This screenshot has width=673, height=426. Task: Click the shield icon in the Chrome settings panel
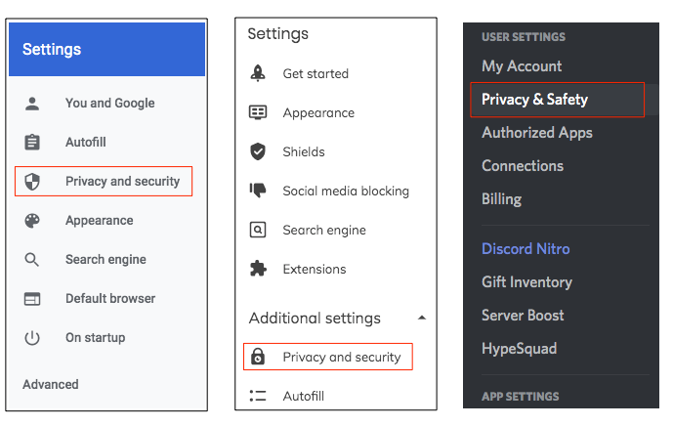point(32,181)
